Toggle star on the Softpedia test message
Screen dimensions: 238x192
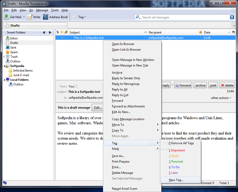tap(62, 38)
